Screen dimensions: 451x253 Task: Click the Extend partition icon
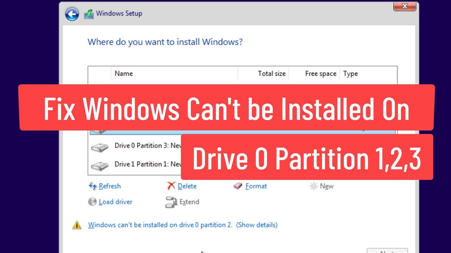[171, 202]
